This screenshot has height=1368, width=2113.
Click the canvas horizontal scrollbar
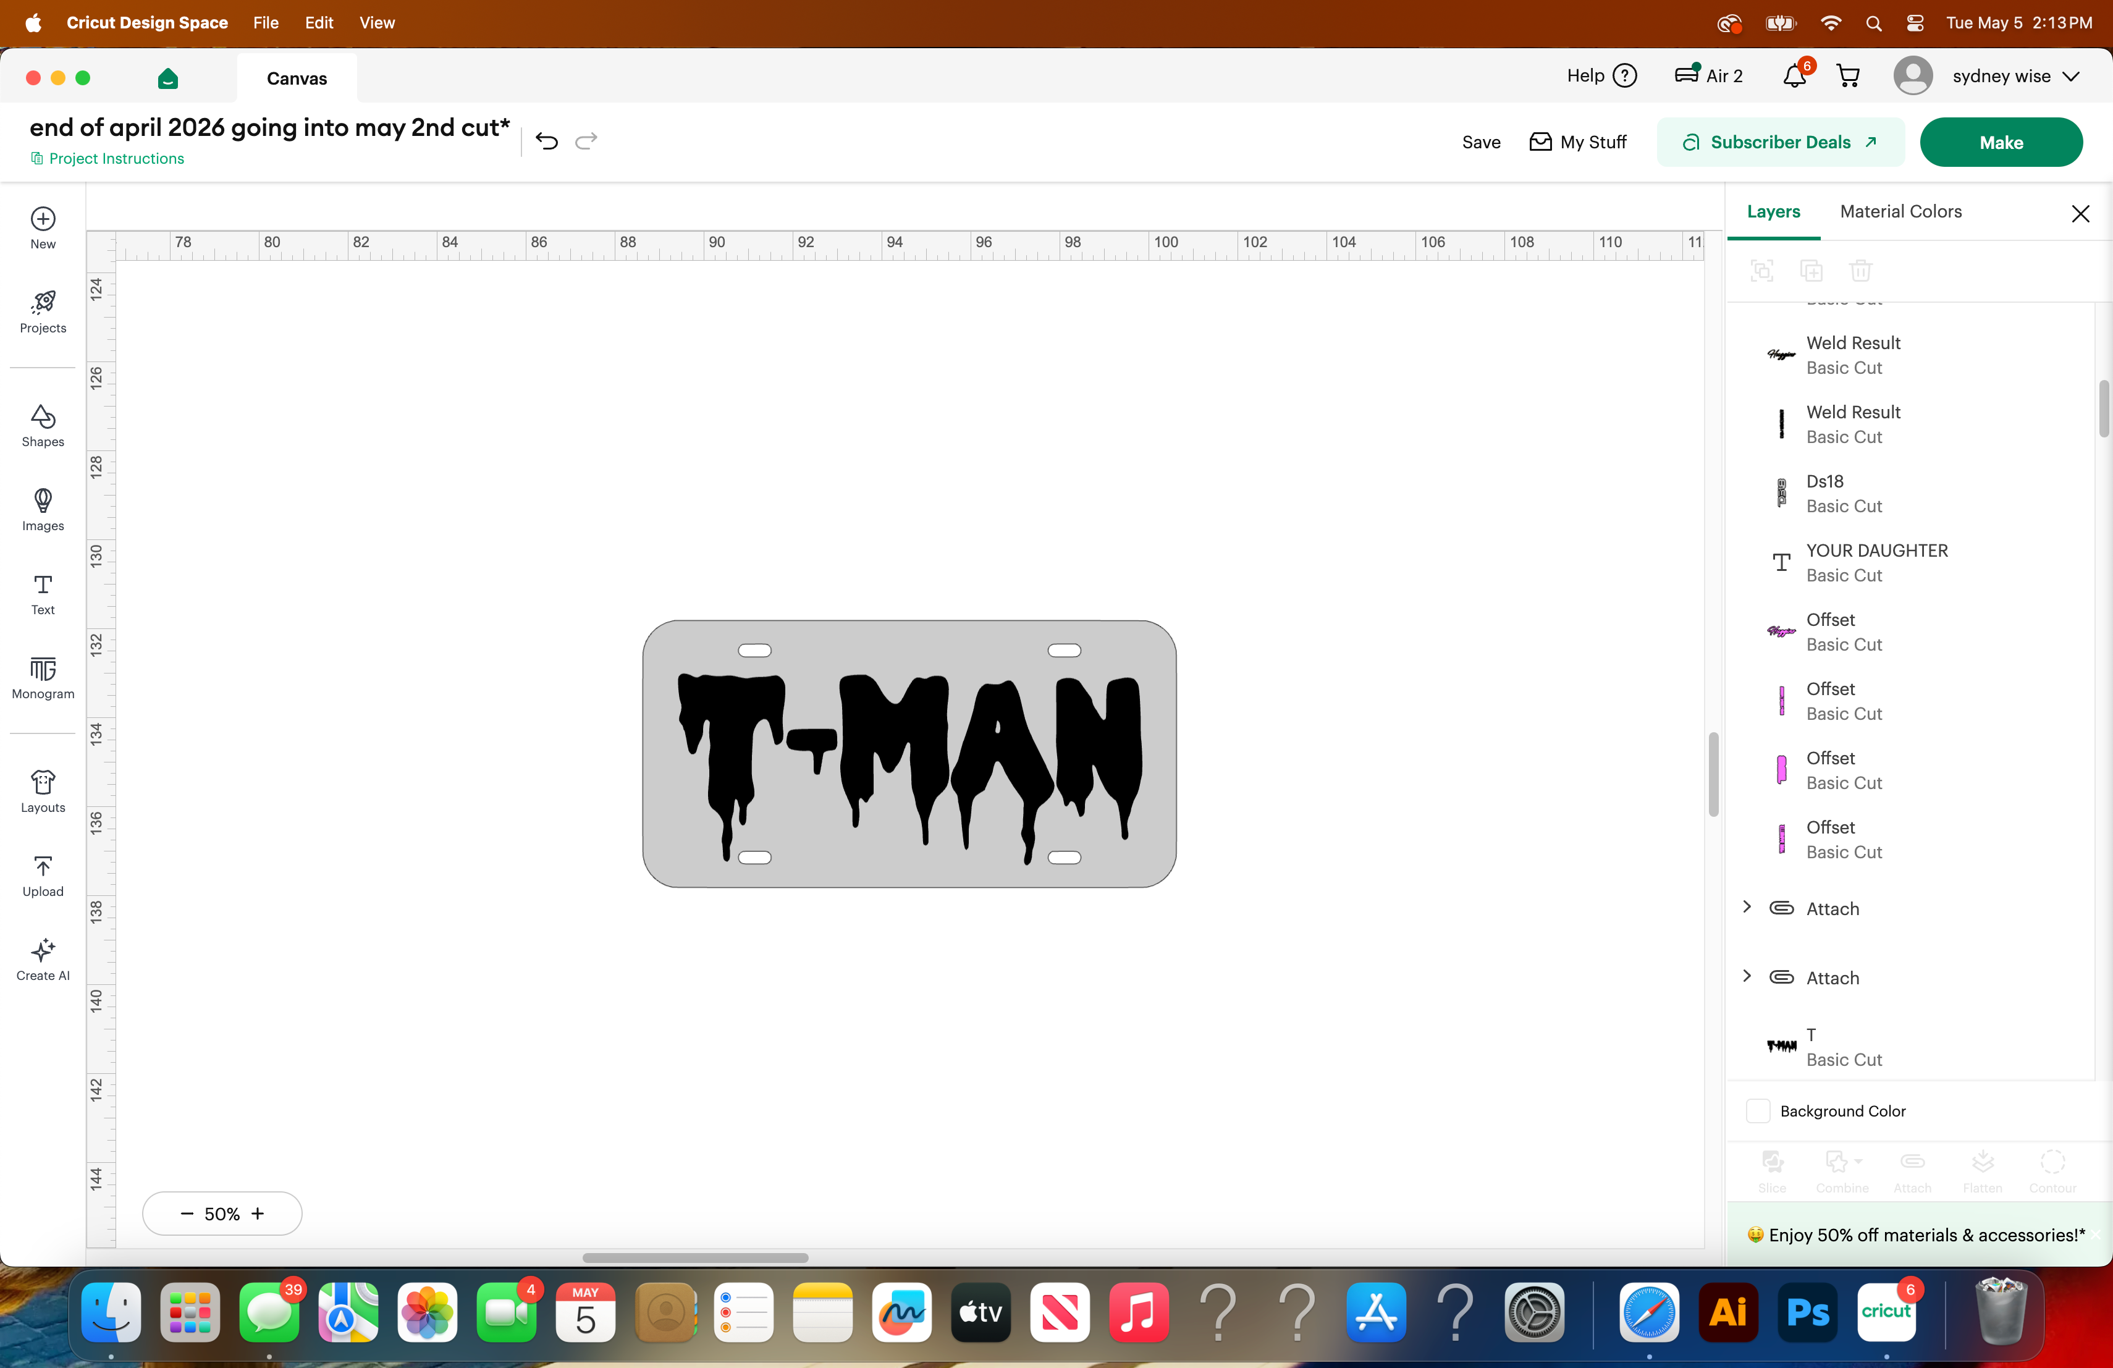point(695,1258)
